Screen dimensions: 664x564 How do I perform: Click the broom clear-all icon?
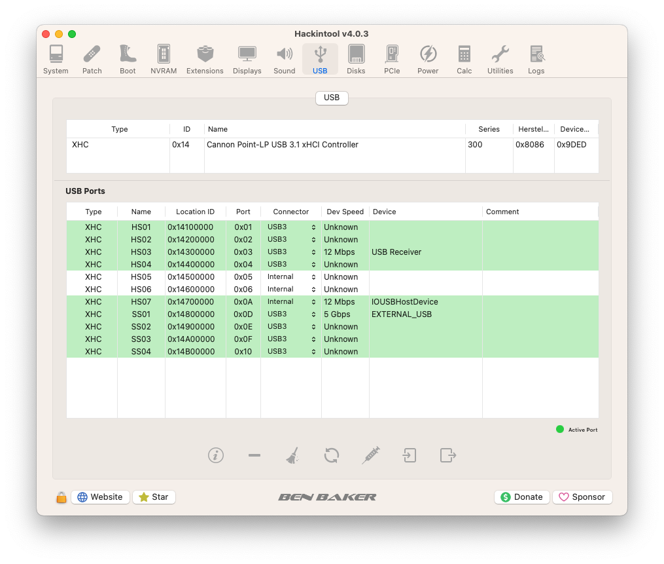[x=292, y=455]
